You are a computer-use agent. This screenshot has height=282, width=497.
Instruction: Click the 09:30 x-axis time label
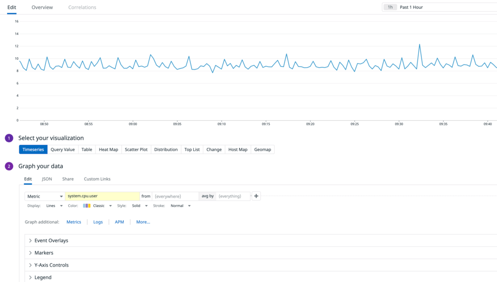pyautogui.click(x=399, y=124)
